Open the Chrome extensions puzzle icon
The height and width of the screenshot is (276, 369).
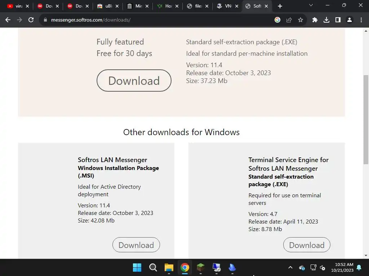pos(315,20)
